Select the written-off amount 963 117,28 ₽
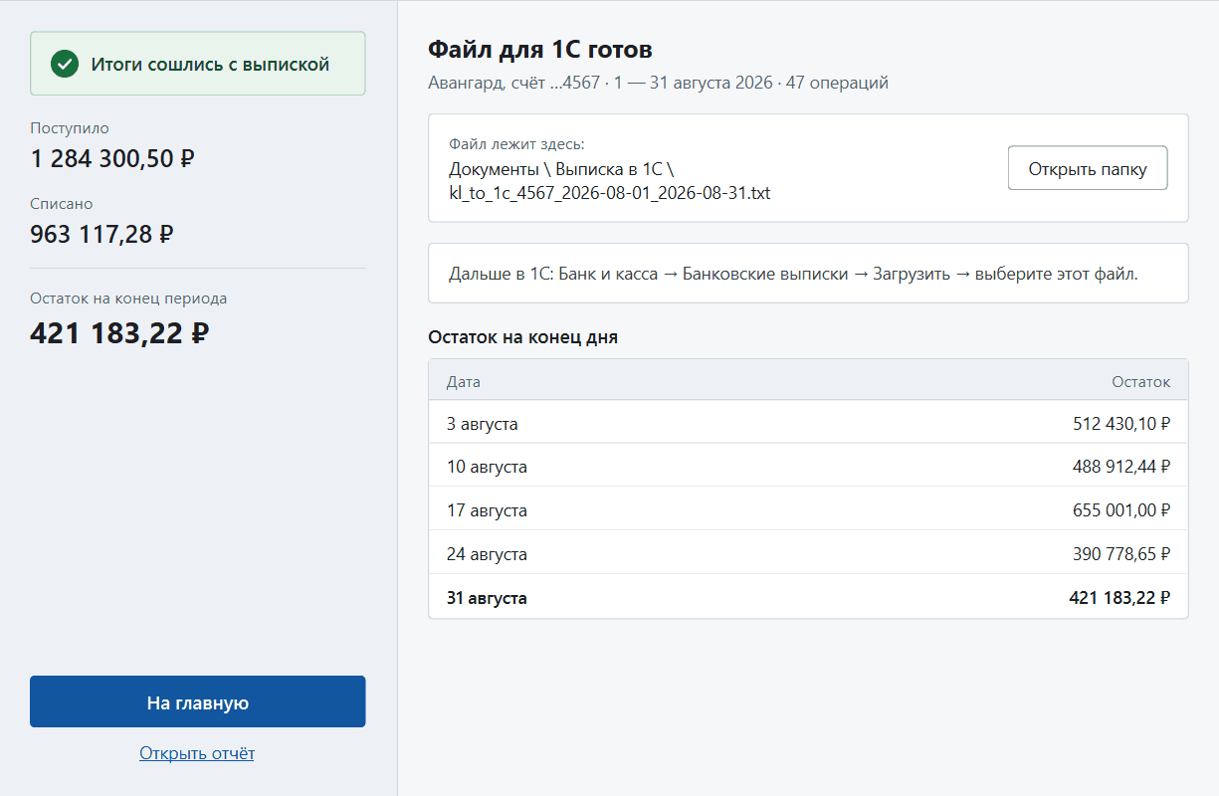Screen dimensions: 1219x796 pyautogui.click(x=102, y=234)
